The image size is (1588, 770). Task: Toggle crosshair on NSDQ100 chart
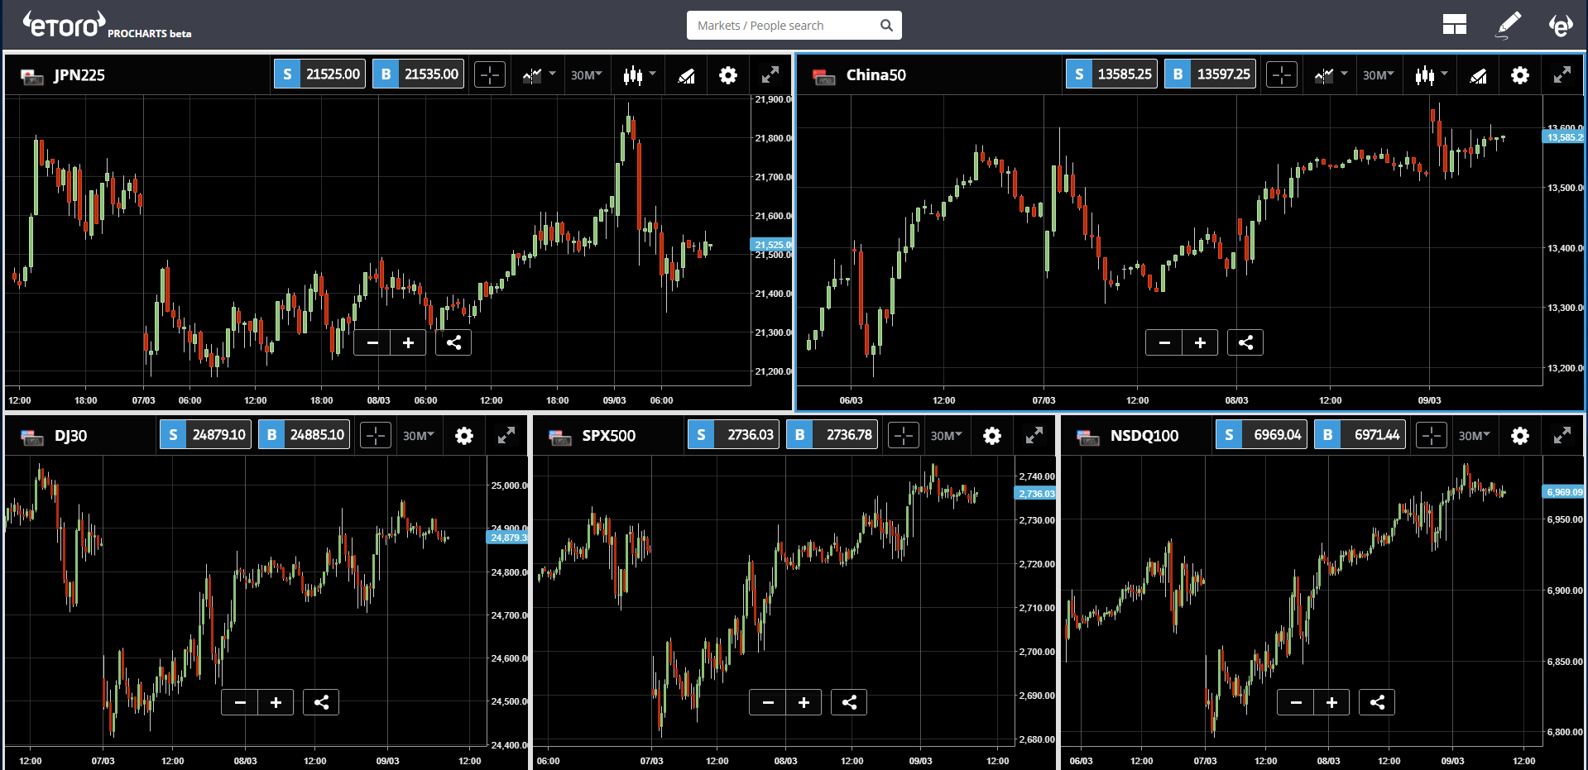pyautogui.click(x=1432, y=436)
